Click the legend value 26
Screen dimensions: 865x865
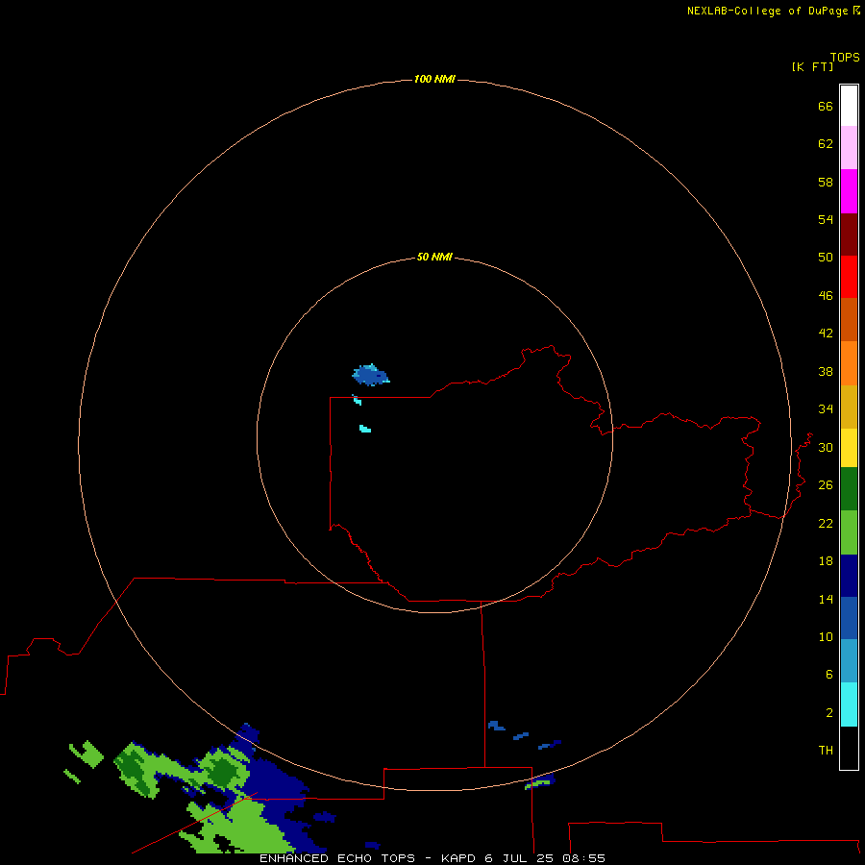tap(826, 485)
